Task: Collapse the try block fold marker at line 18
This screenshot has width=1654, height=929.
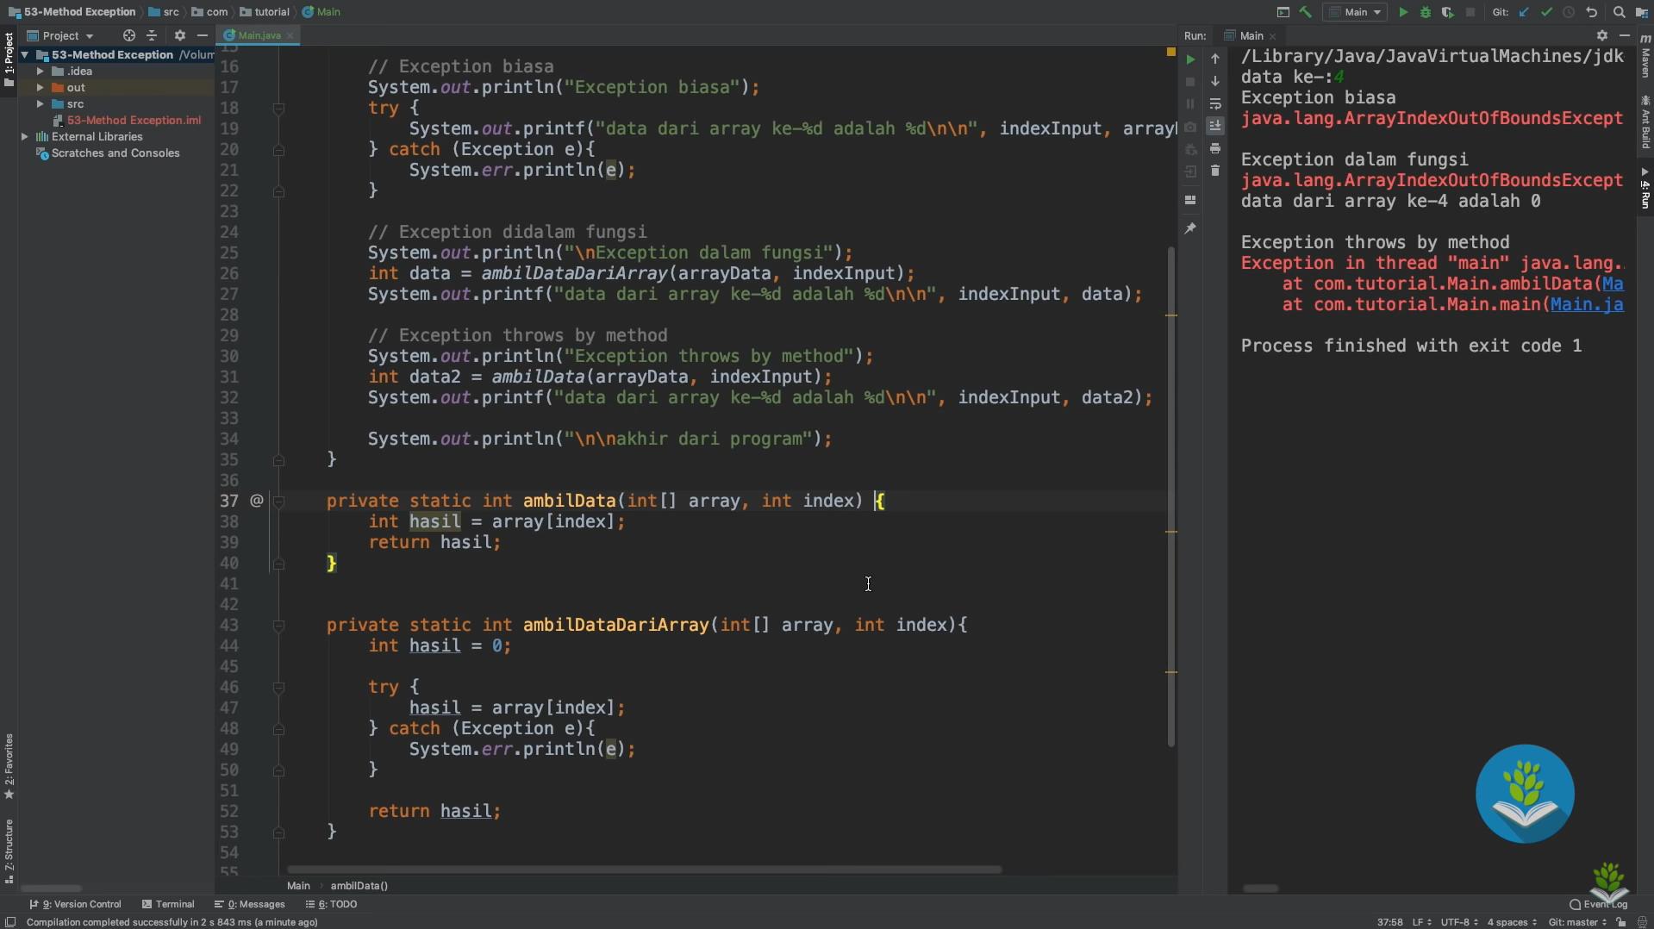Action: point(278,109)
